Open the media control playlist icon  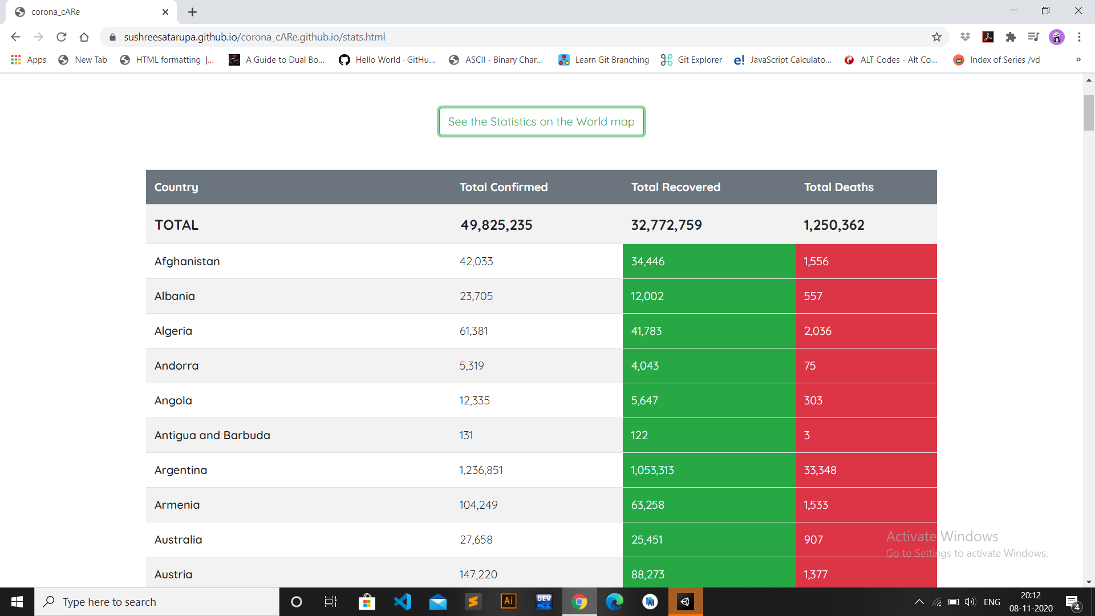pos(1033,37)
